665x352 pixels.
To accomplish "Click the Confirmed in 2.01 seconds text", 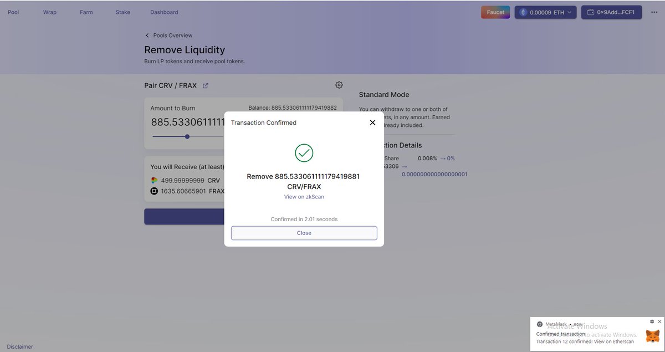I will (304, 220).
